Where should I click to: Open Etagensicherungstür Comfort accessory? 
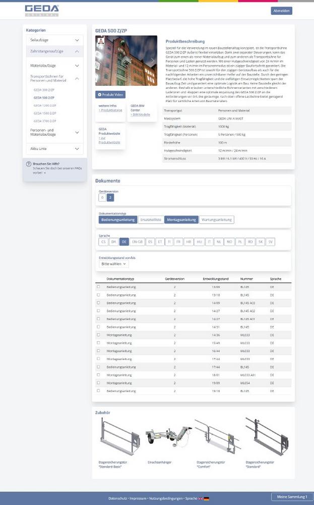(x=218, y=437)
